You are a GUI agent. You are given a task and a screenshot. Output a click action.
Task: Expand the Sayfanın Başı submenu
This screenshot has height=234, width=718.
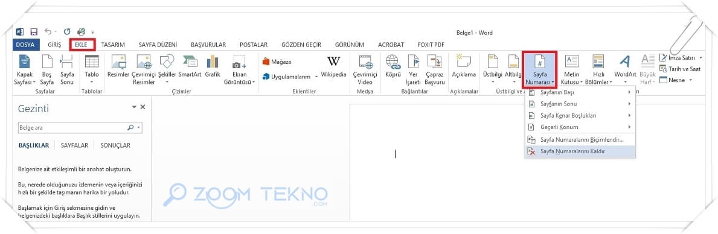tap(580, 92)
